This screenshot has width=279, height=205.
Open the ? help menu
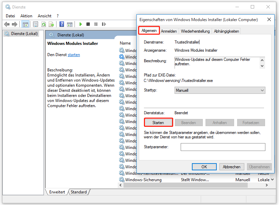tap(58, 16)
